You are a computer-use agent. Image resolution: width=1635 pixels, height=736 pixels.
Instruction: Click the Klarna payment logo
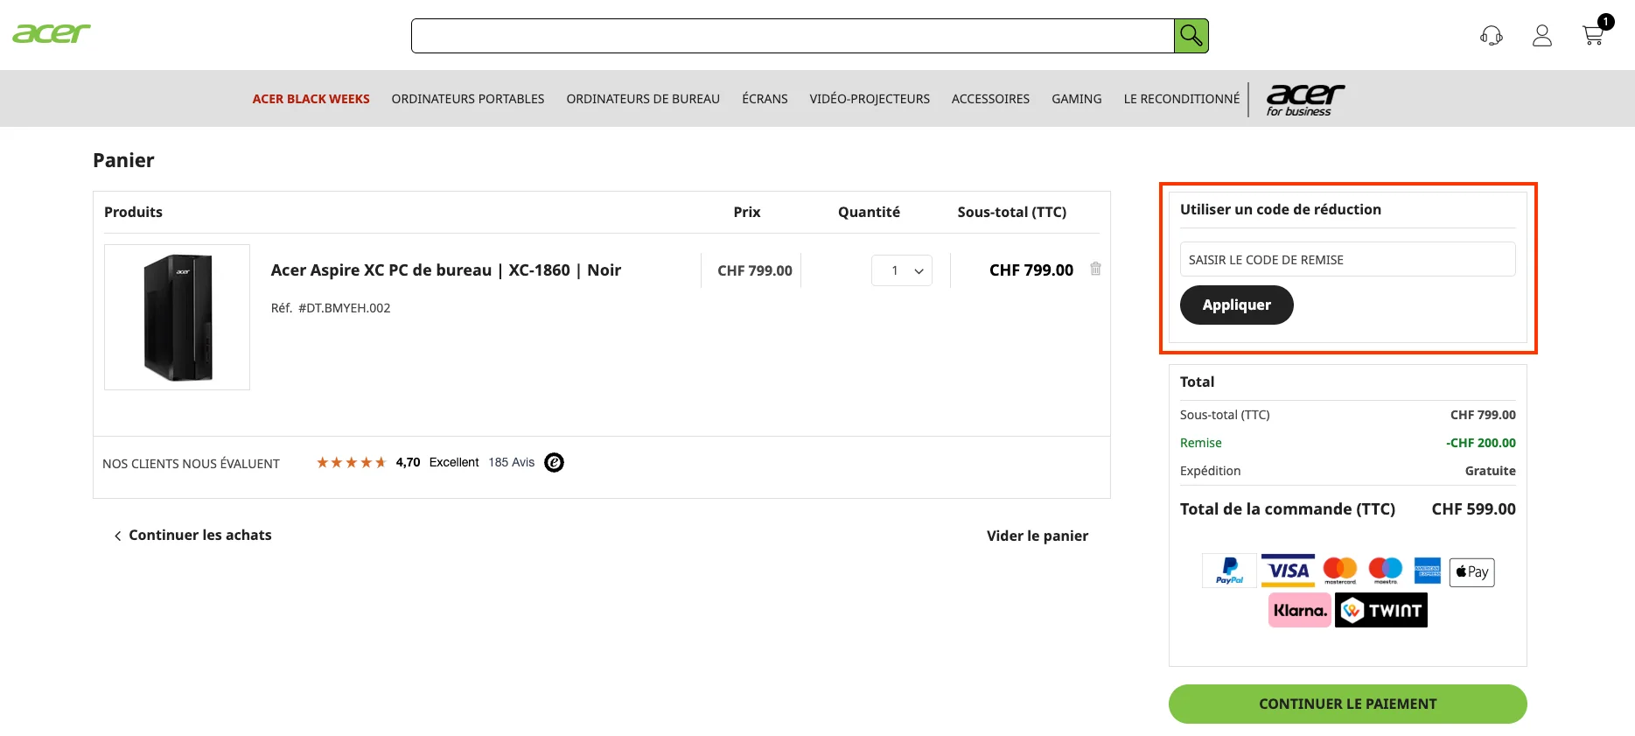[x=1300, y=610]
